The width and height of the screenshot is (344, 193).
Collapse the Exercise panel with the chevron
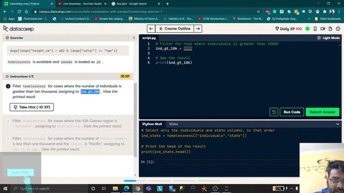coord(134,38)
